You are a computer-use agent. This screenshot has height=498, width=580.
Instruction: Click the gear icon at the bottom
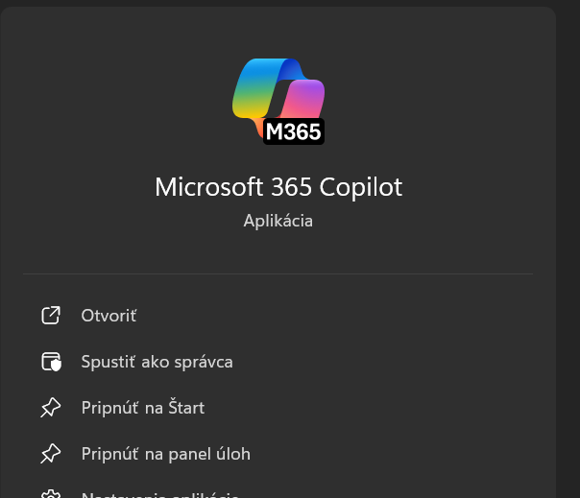[51, 494]
